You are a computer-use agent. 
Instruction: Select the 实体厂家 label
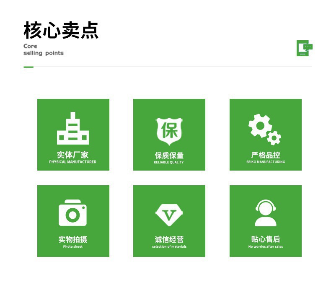pyautogui.click(x=73, y=155)
